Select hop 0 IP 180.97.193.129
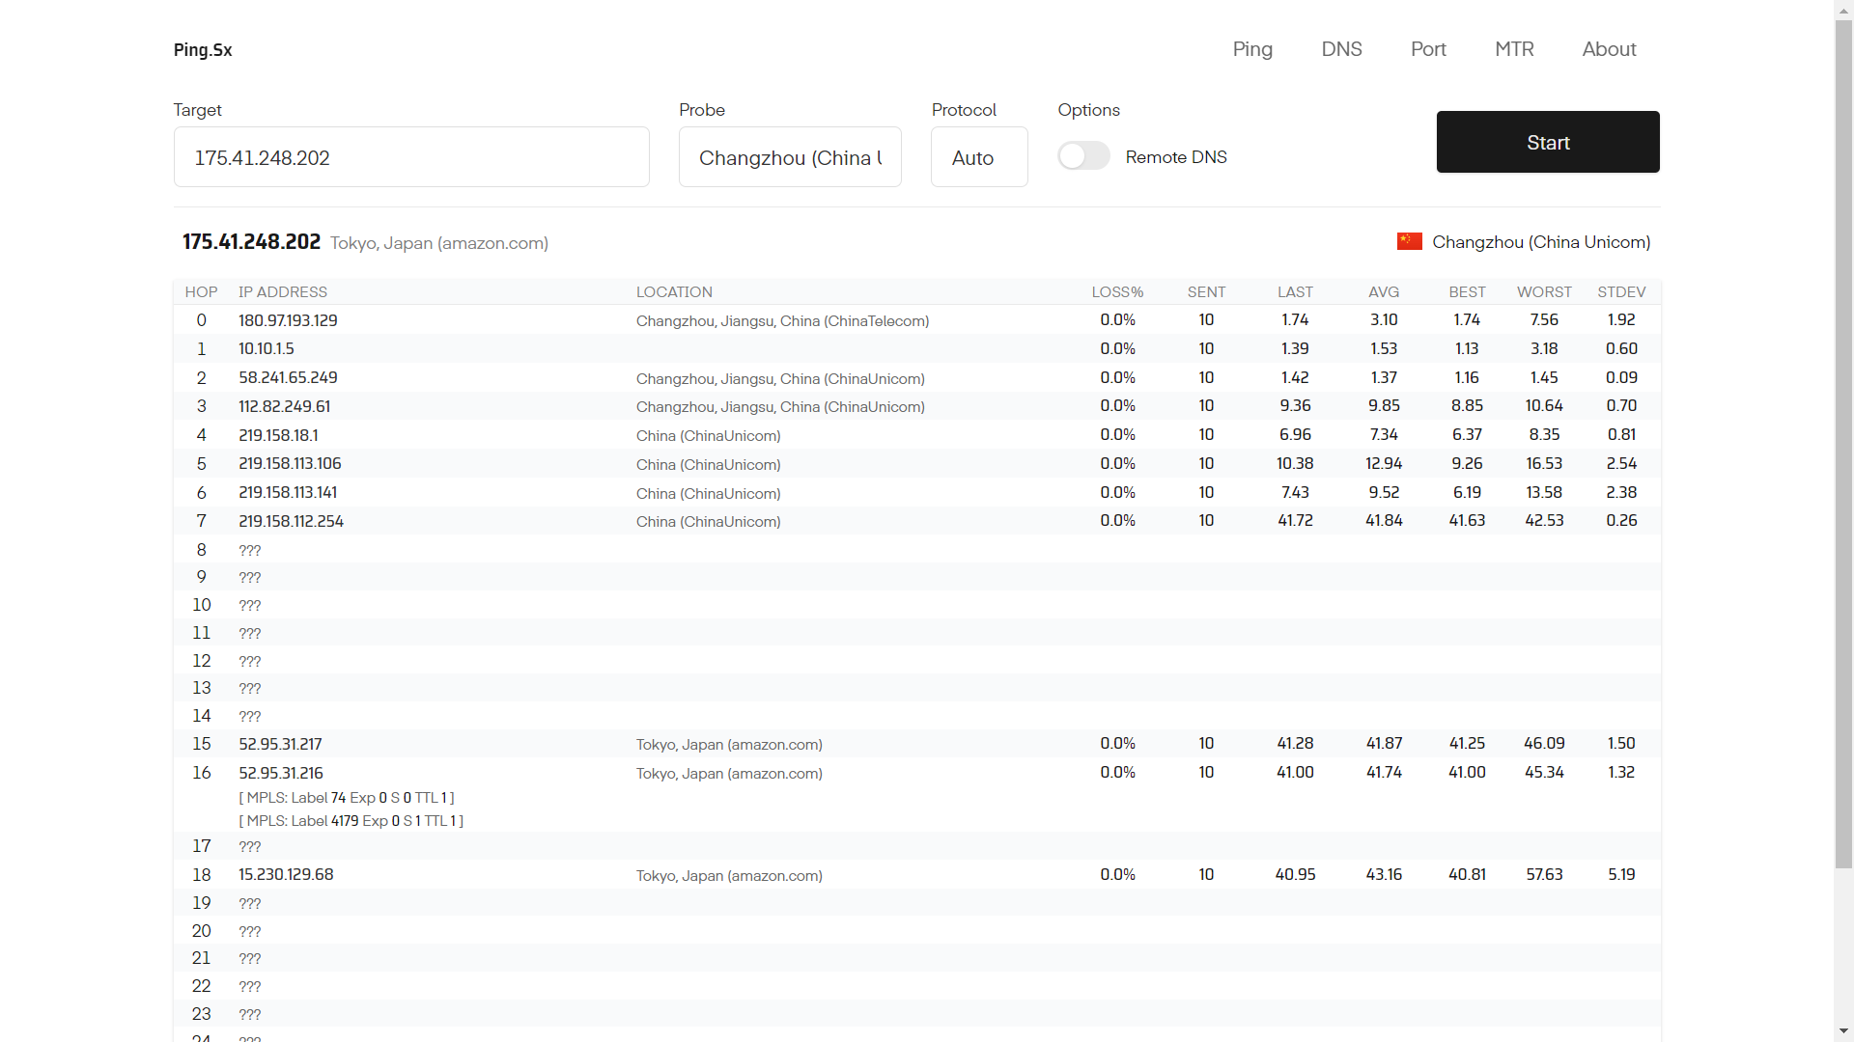This screenshot has height=1042, width=1854. coord(288,320)
